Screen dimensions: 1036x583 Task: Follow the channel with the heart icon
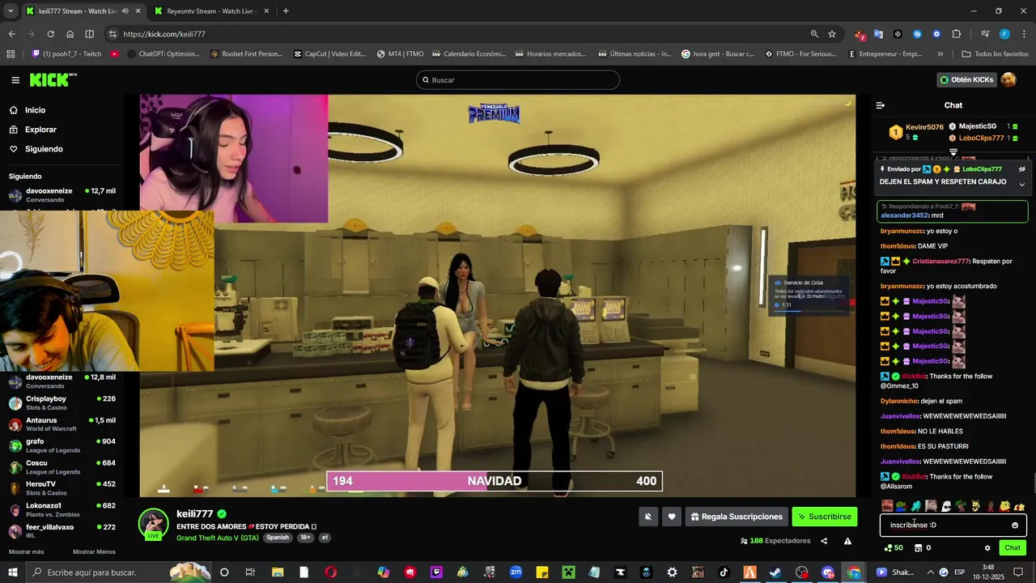672,517
